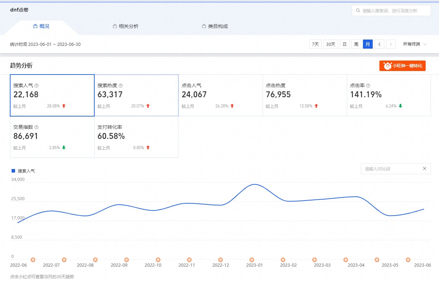Viewport: 439px width, 281px height.
Task: Focus the deep analysis search input
Action: pos(391,10)
